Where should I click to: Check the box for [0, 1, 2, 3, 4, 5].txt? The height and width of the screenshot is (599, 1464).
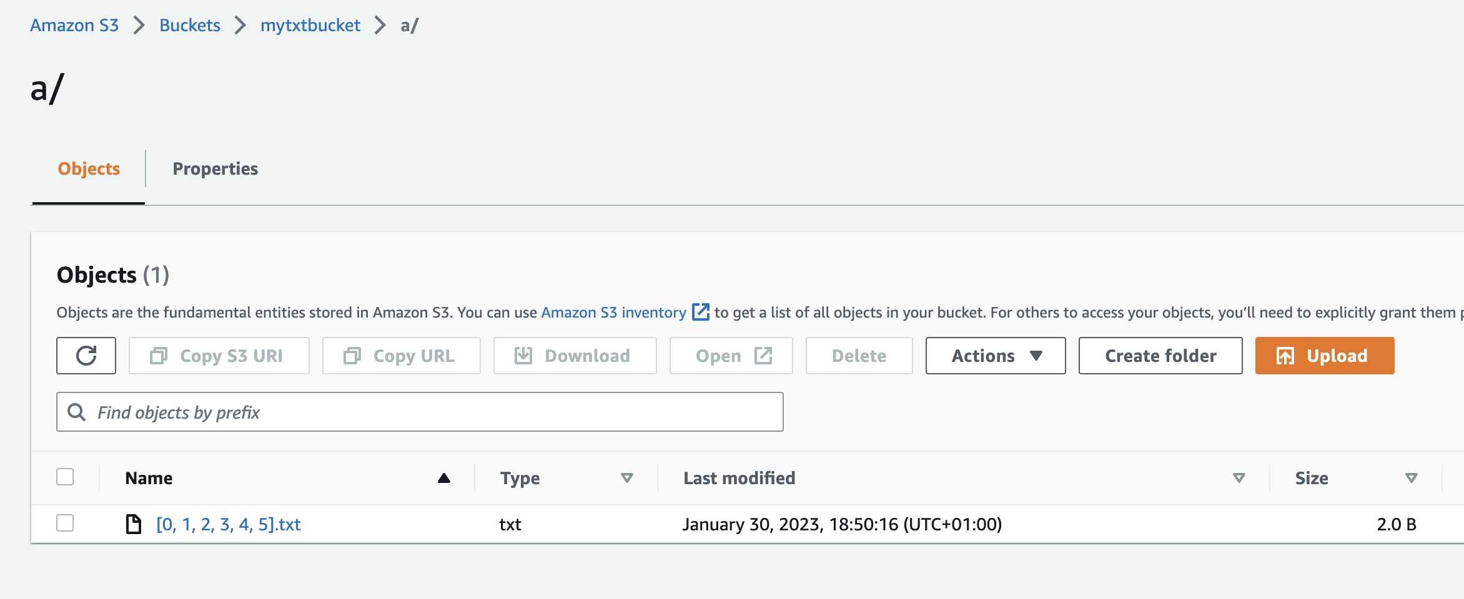point(65,523)
